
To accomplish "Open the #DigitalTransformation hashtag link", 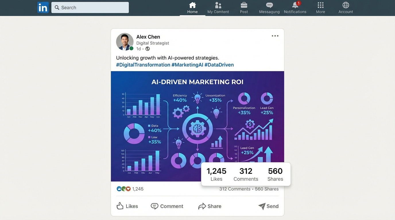I will pyautogui.click(x=143, y=64).
